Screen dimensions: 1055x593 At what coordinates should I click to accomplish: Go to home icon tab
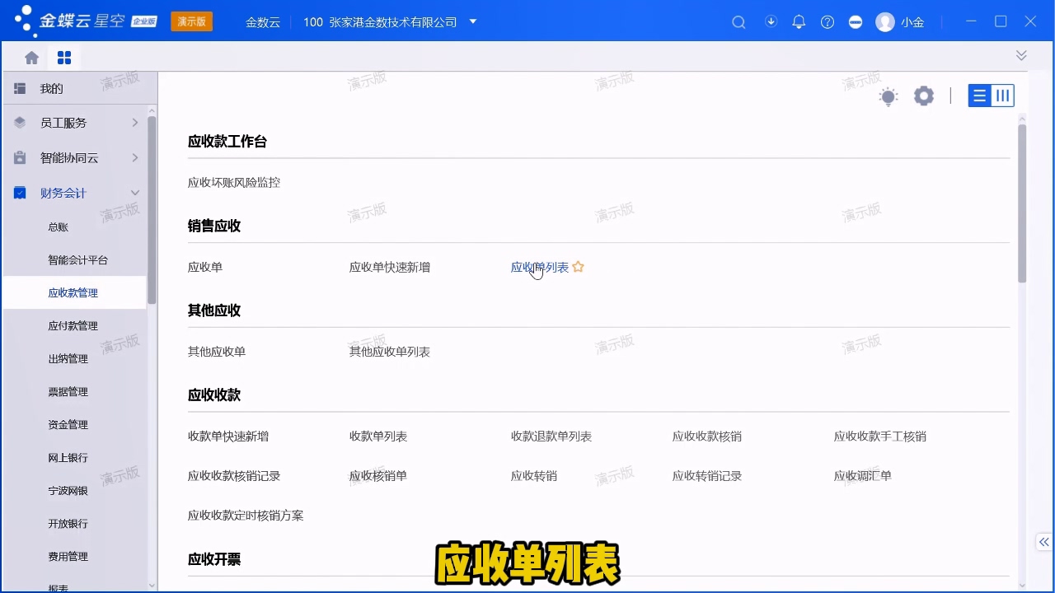31,58
